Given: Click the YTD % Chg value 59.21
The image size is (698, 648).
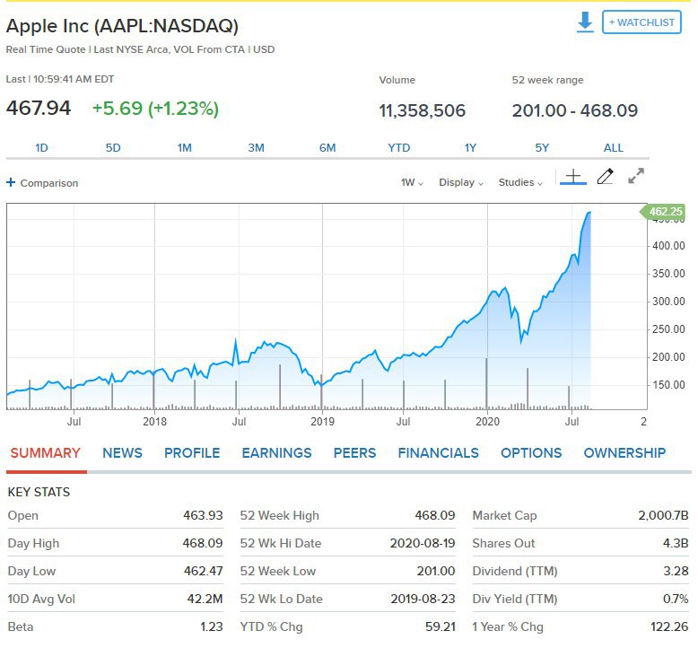Looking at the screenshot, I should [441, 626].
